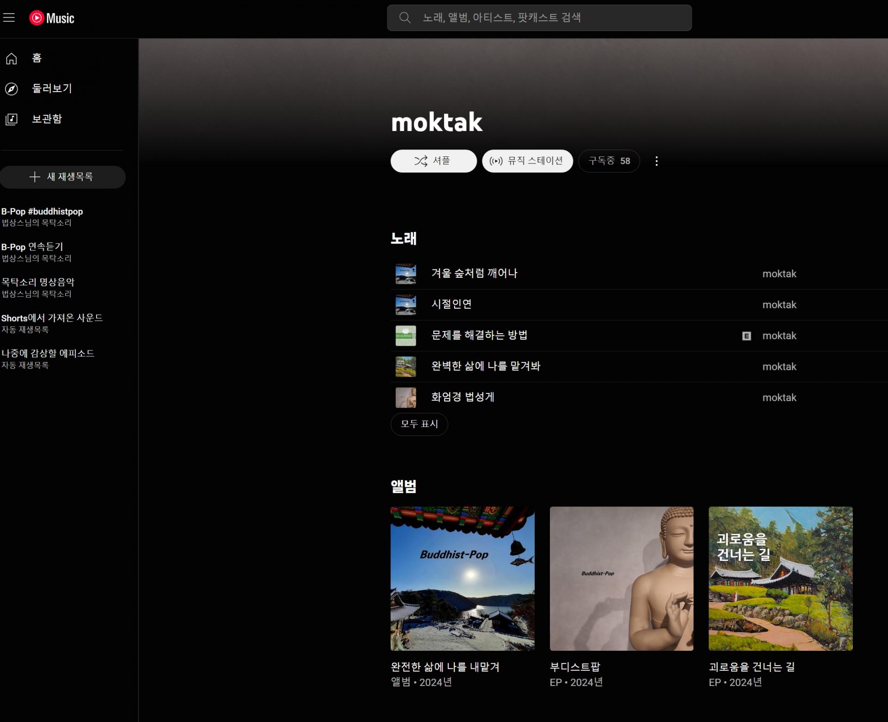The width and height of the screenshot is (888, 722).
Task: Start the Music Station (뮤직 스테이션) radio
Action: coord(527,161)
